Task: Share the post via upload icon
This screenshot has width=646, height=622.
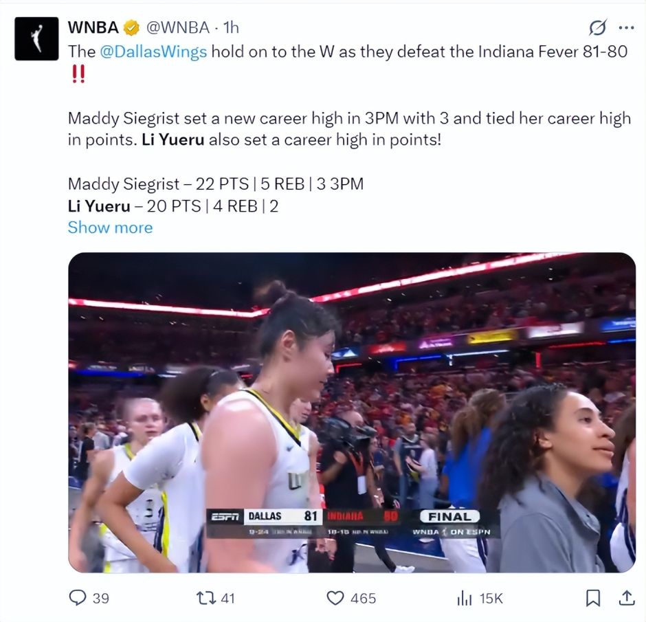Action: [x=626, y=598]
